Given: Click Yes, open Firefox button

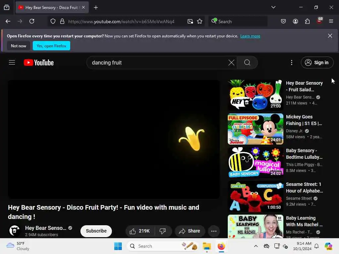Looking at the screenshot, I should 51,46.
